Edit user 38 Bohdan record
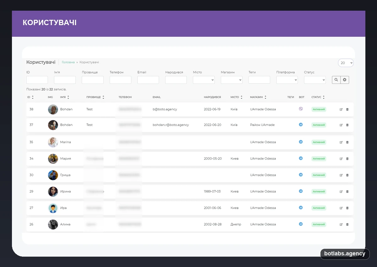The height and width of the screenshot is (267, 377). (x=341, y=109)
